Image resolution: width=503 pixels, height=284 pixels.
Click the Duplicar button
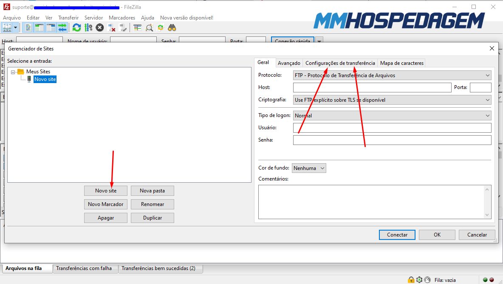coord(153,218)
